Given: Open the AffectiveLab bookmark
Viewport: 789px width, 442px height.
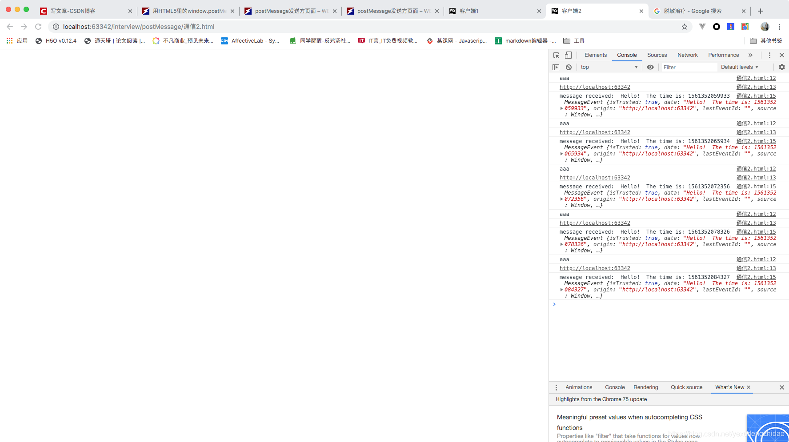Looking at the screenshot, I should pyautogui.click(x=250, y=41).
